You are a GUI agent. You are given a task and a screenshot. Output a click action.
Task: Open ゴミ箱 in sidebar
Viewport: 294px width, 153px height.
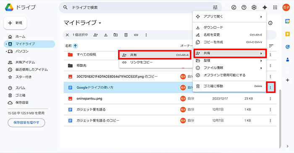[x=20, y=95]
